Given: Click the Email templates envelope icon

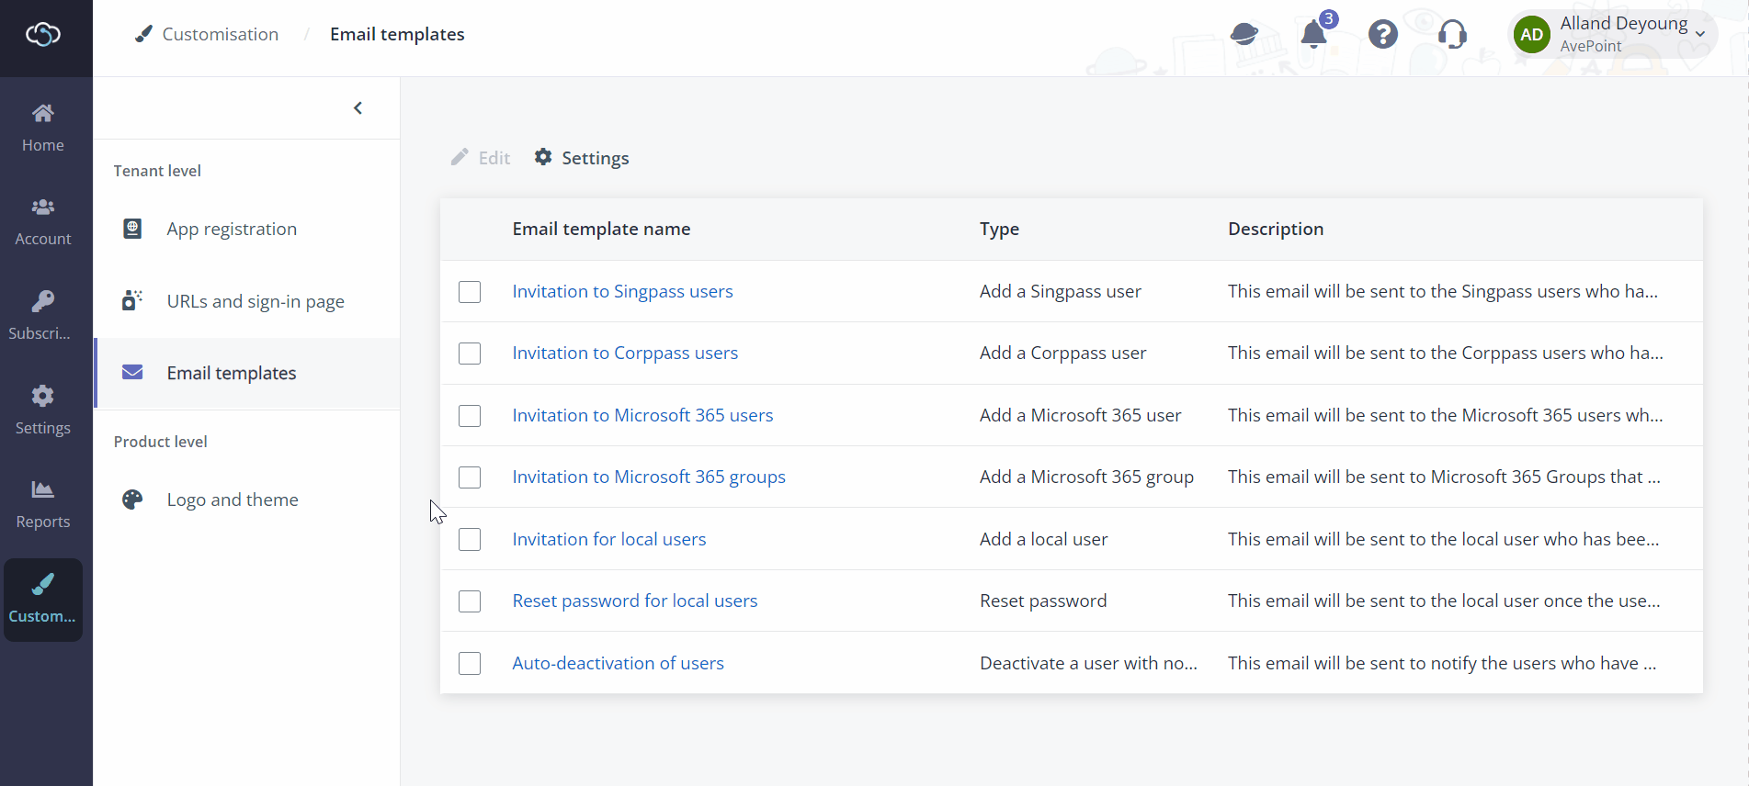Looking at the screenshot, I should pyautogui.click(x=132, y=372).
